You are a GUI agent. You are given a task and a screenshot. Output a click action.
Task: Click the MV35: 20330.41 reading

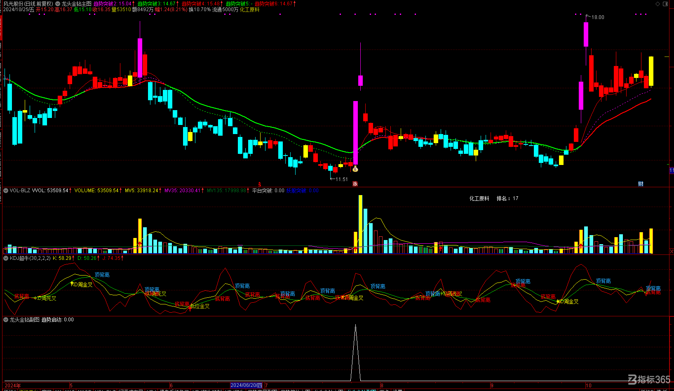(x=183, y=191)
